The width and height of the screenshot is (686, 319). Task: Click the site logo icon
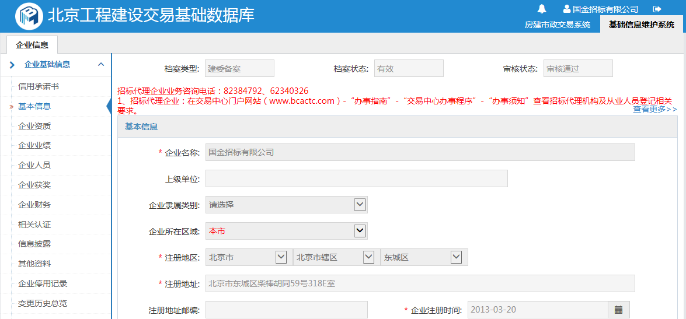point(29,16)
